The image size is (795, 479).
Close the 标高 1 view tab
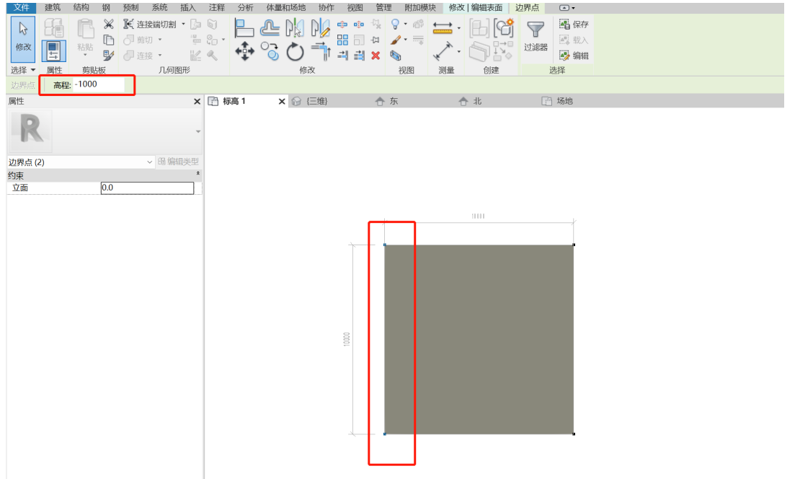click(282, 102)
